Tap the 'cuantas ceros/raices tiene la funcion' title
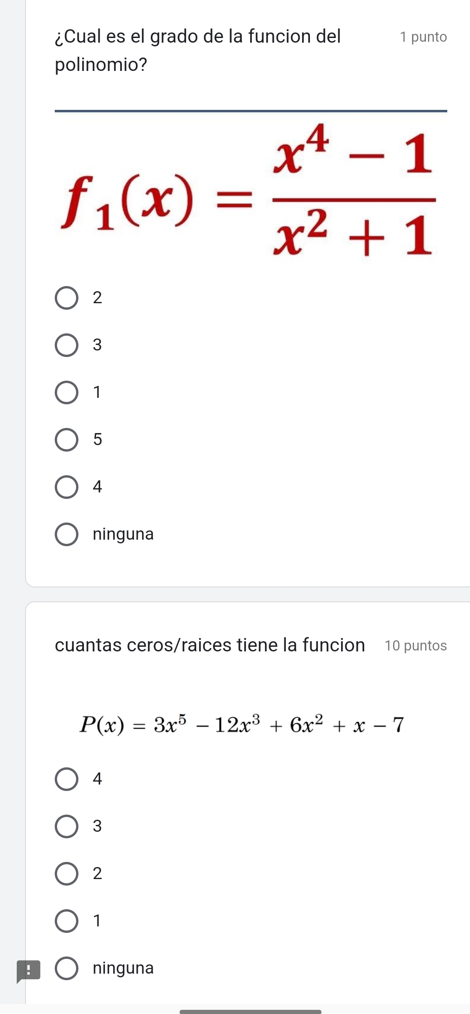The image size is (470, 1014). pos(210,645)
